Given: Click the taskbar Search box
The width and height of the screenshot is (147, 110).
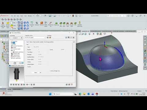Looking at the screenshot, I should click(63, 94).
